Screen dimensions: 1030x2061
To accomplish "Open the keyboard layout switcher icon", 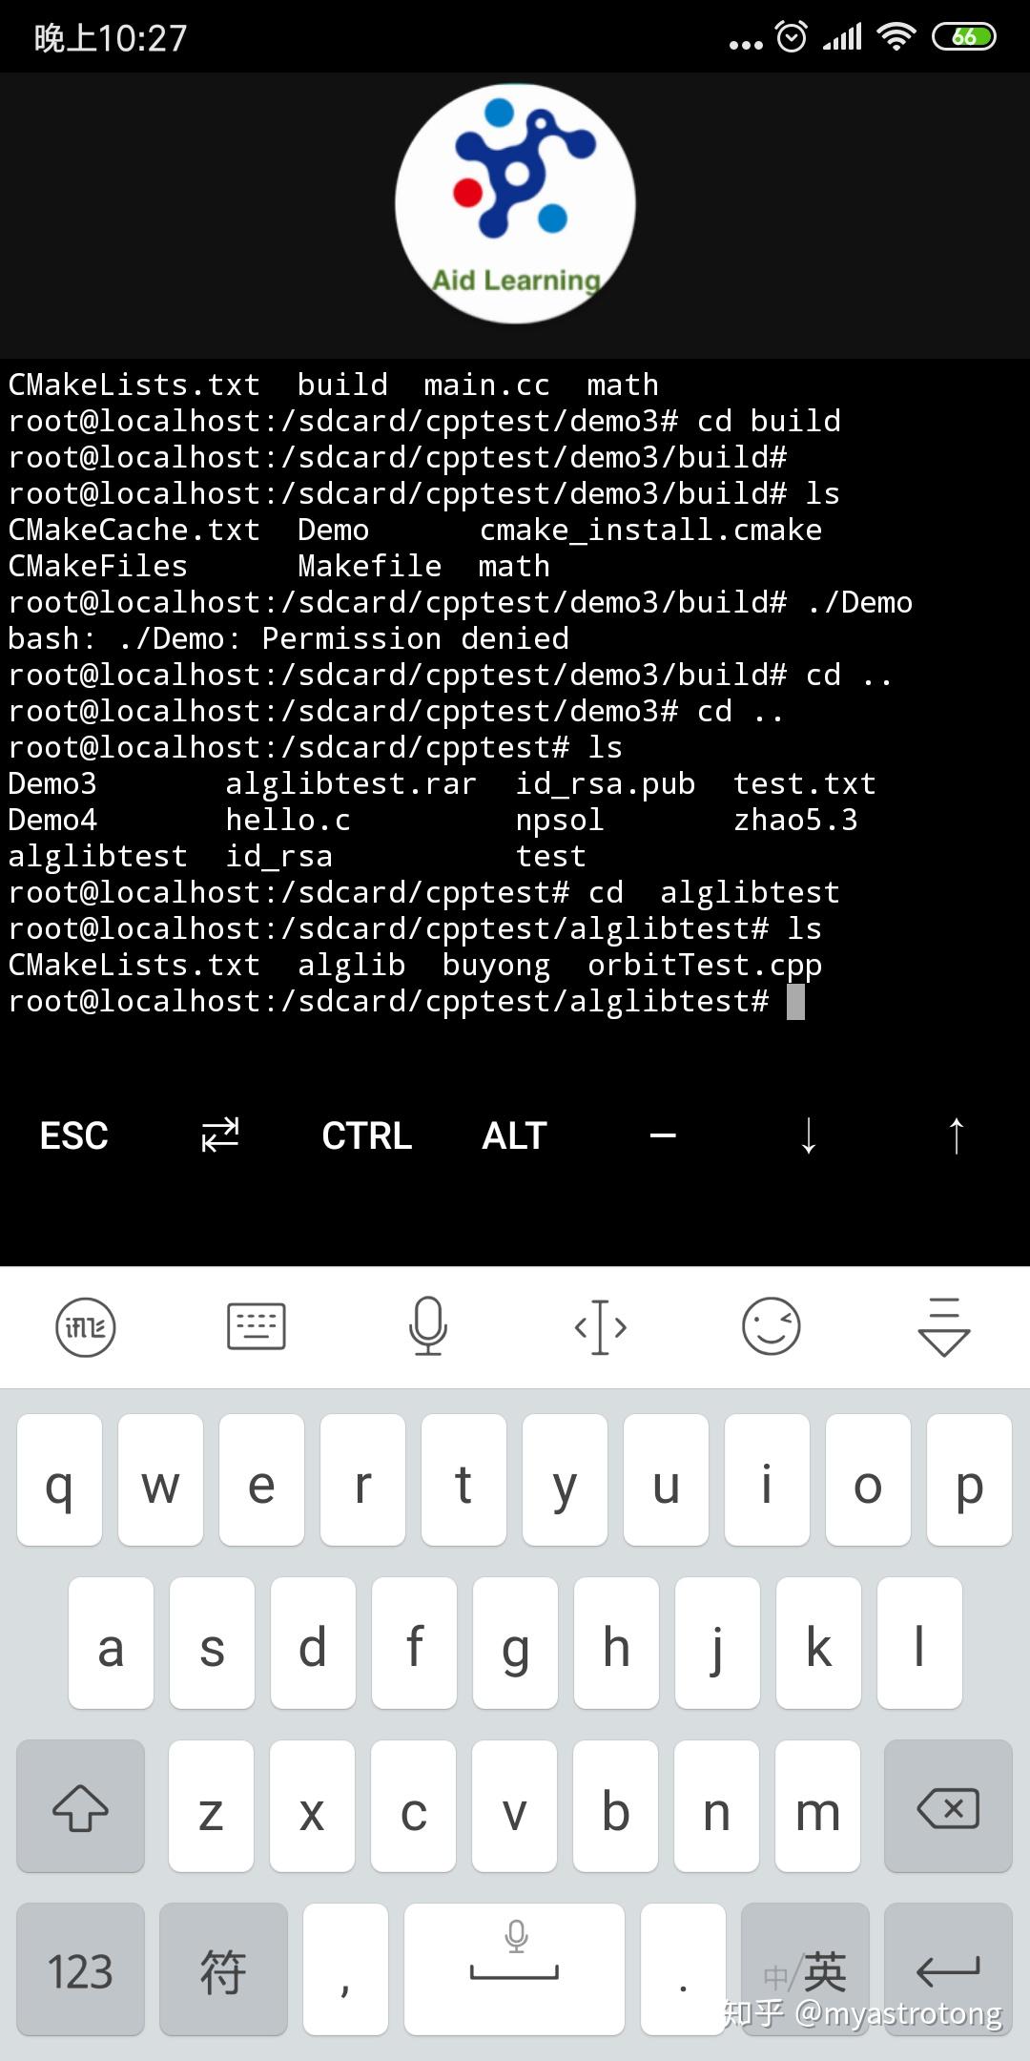I will pos(257,1326).
